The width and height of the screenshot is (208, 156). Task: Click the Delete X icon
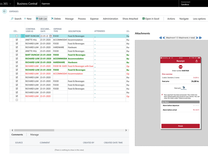[53, 18]
